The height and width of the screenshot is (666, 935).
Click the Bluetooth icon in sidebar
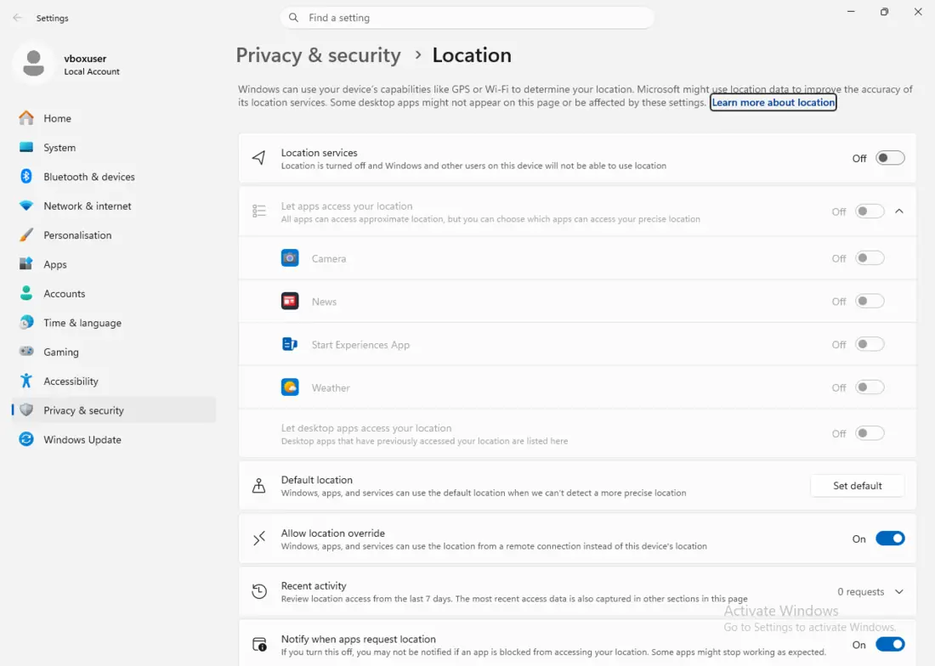click(x=26, y=177)
